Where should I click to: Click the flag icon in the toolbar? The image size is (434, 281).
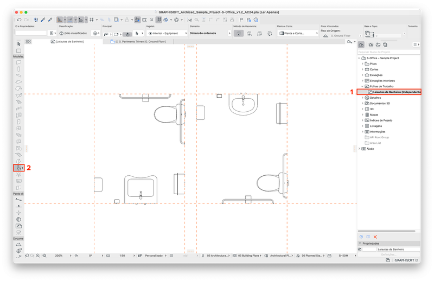point(241,20)
